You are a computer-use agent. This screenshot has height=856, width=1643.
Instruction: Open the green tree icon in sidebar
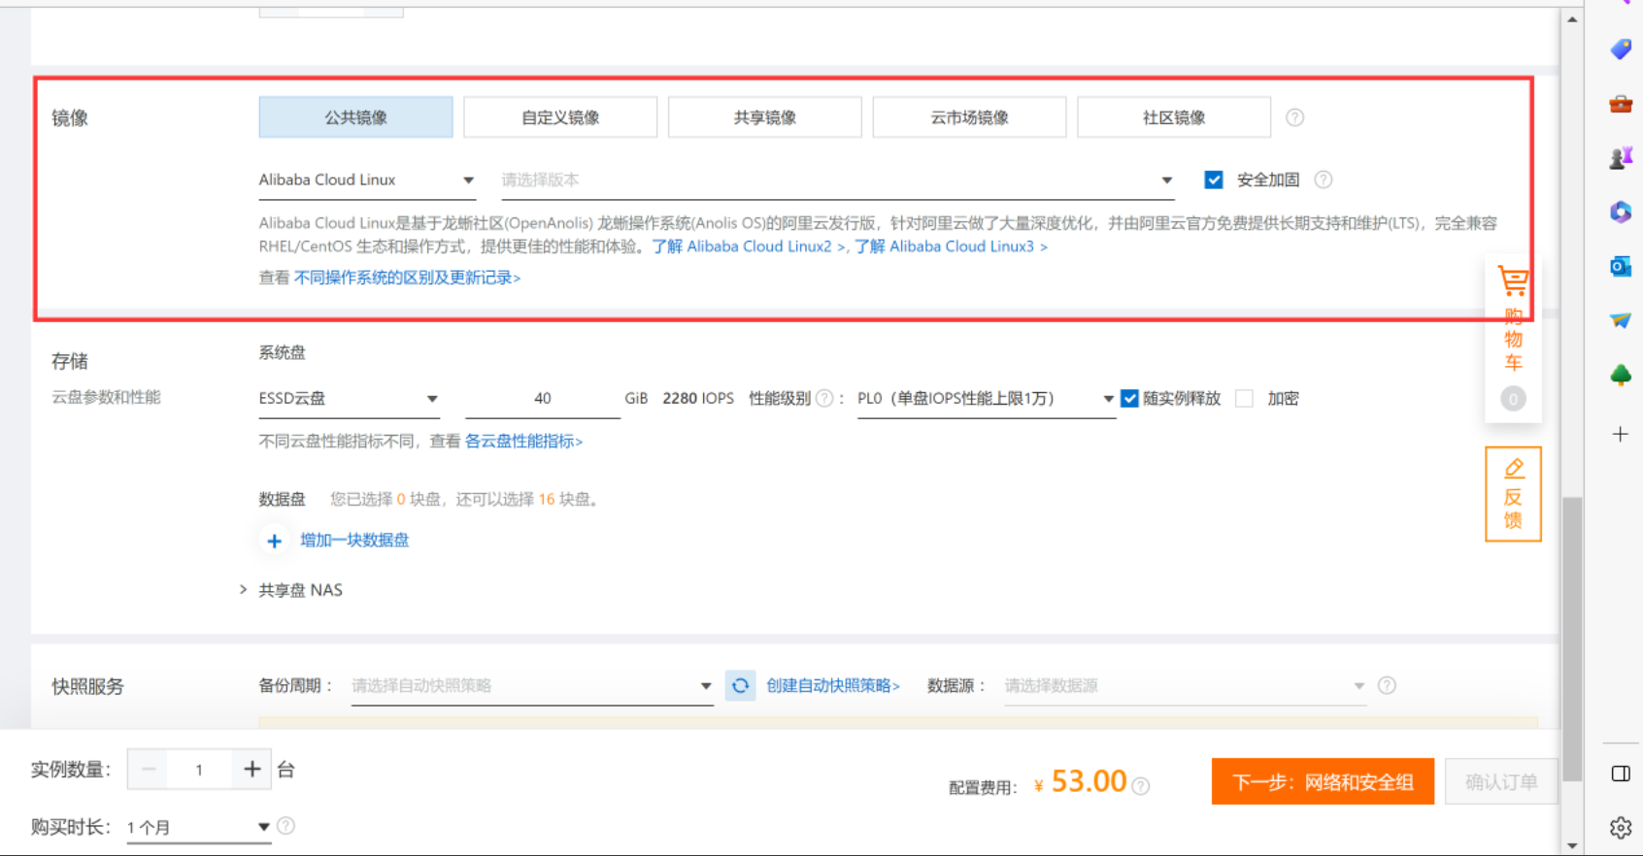[x=1621, y=375]
